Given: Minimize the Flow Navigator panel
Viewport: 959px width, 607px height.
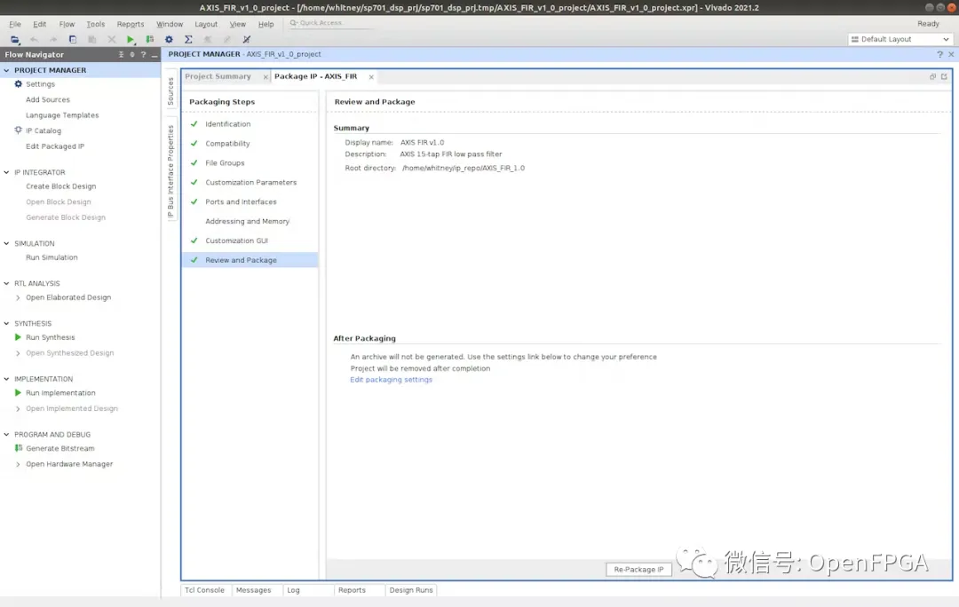Looking at the screenshot, I should coord(155,54).
